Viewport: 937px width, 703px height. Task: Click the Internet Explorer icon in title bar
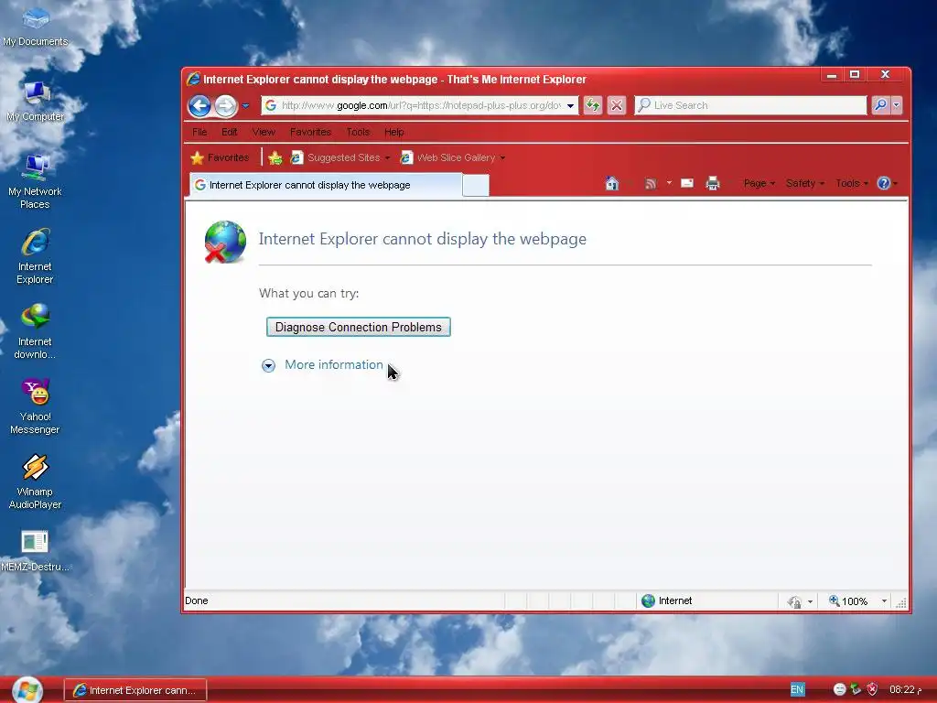click(x=193, y=79)
